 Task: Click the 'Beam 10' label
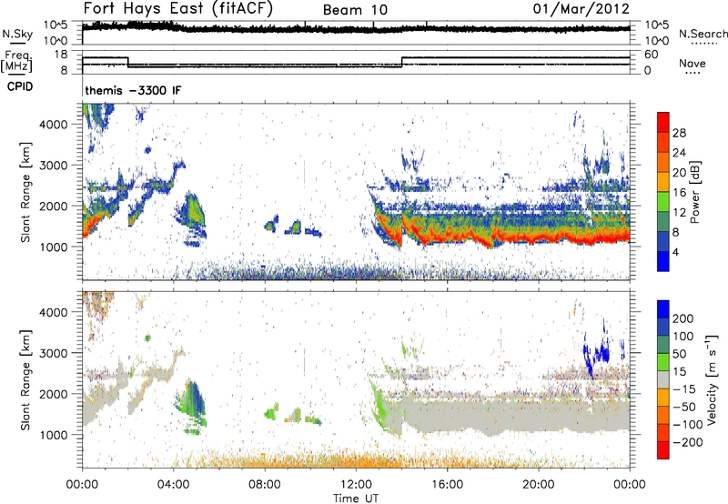click(x=355, y=10)
